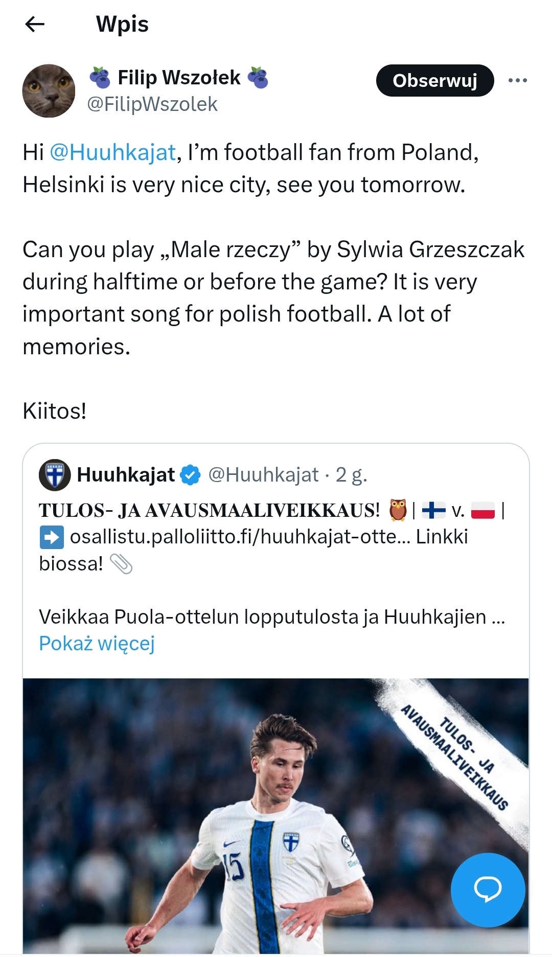552x957 pixels.
Task: Tap the 2 g. timestamp on quoted post
Action: click(351, 475)
